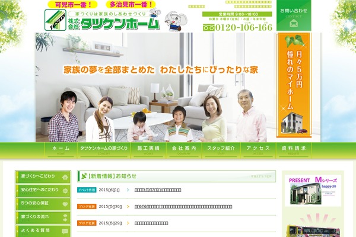Click arrow icon on the May 30 news row
The image size is (356, 237).
point(128,207)
